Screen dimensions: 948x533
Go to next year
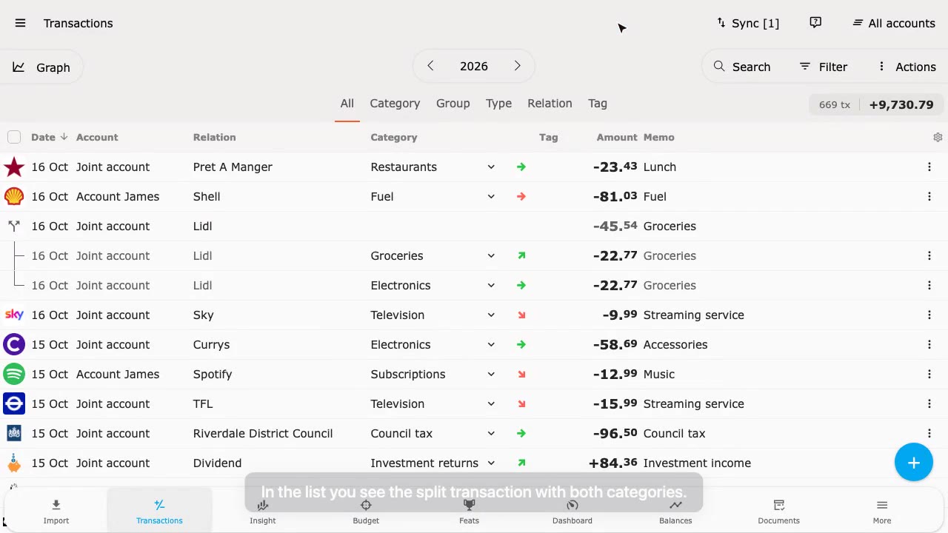click(x=517, y=66)
